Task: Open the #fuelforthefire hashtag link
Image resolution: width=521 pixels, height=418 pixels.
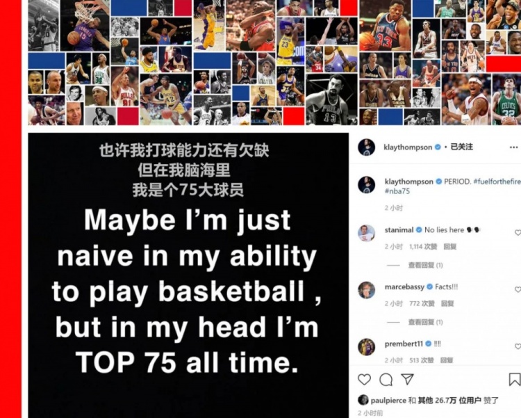Action: 497,182
